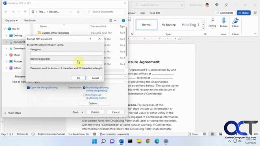Image resolution: width=260 pixels, height=146 pixels.
Task: Open the view options dropdown arrow
Action: pyautogui.click(x=115, y=21)
